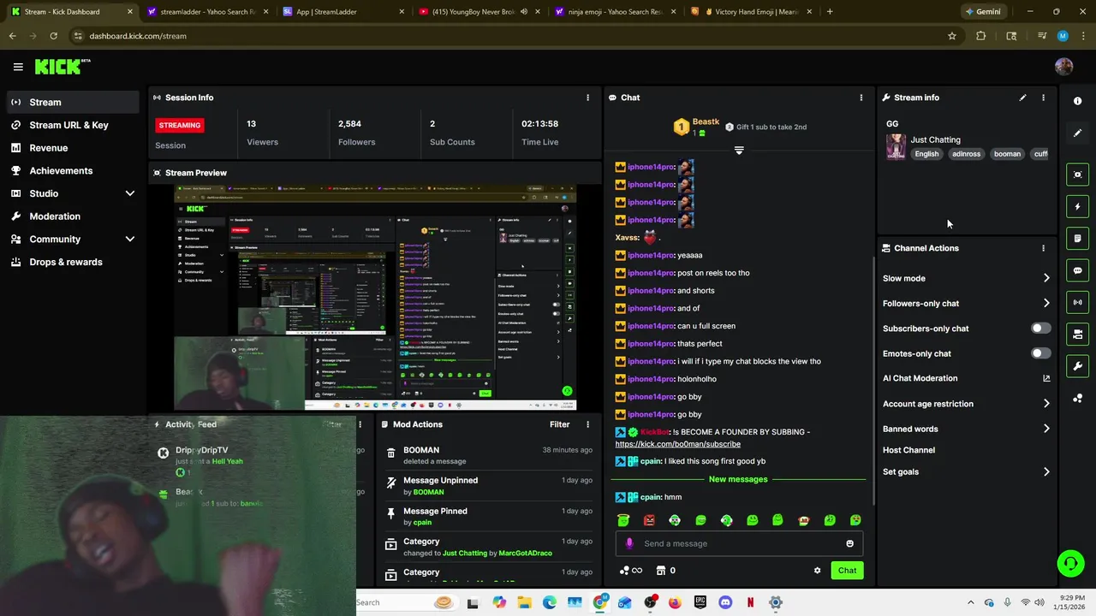Click the Stream Preview video thumbnail
This screenshot has width=1096, height=616.
click(375, 297)
